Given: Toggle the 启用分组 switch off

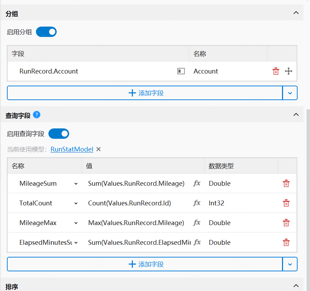Looking at the screenshot, I should [46, 32].
